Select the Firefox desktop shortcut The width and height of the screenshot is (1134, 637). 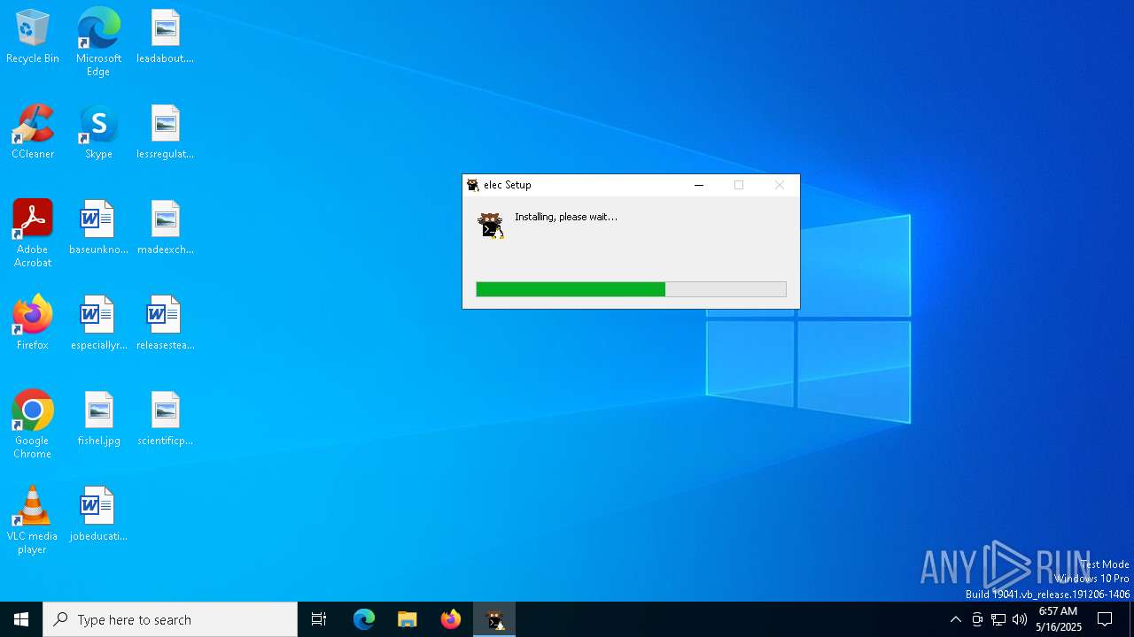point(33,324)
